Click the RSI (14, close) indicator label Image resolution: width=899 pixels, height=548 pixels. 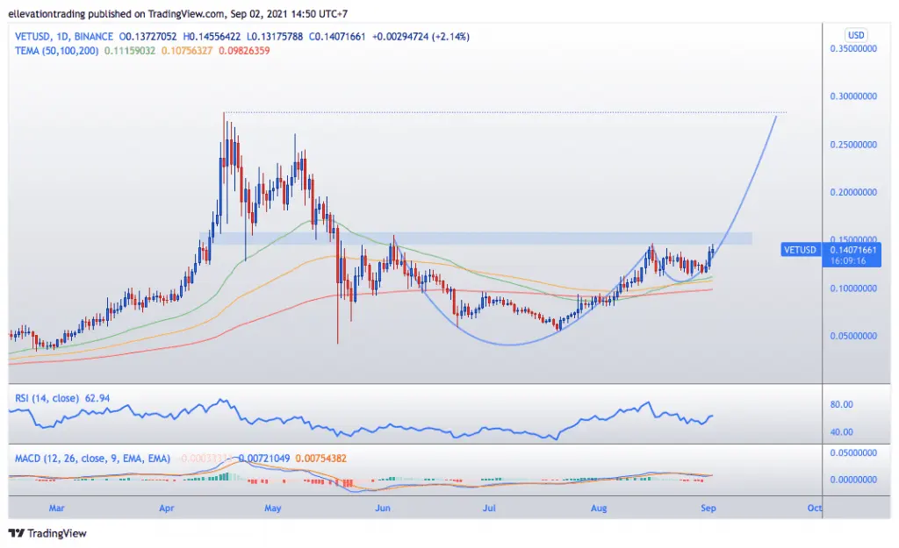point(47,398)
